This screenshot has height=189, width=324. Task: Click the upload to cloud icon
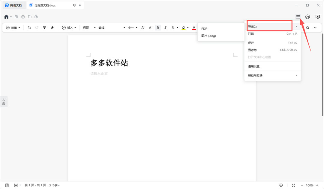click(x=36, y=17)
